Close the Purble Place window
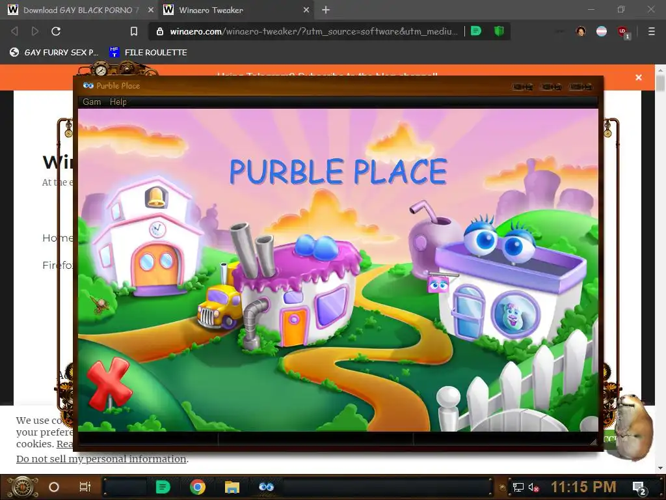Screen dimensions: 666x500 tap(581, 87)
